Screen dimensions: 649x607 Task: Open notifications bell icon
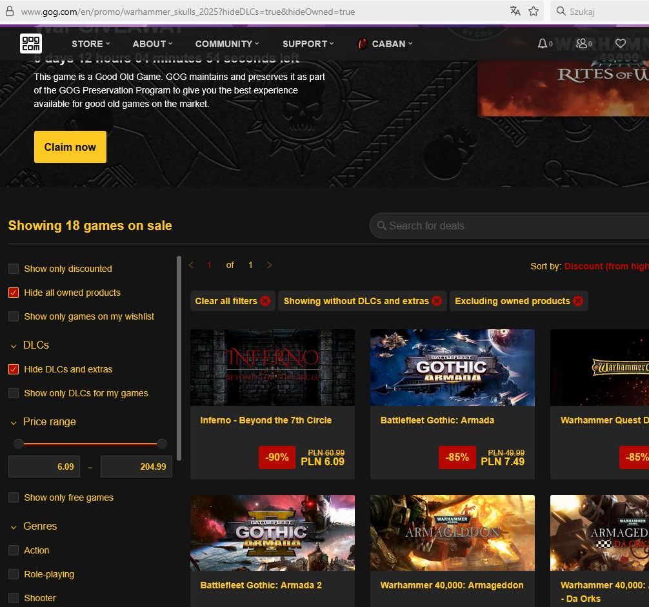point(542,43)
